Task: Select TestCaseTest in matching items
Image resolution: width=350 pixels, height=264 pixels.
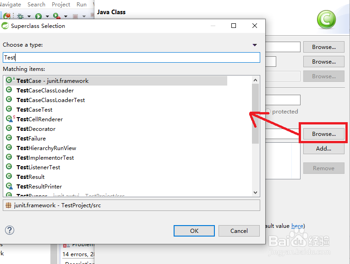Action: [x=34, y=109]
